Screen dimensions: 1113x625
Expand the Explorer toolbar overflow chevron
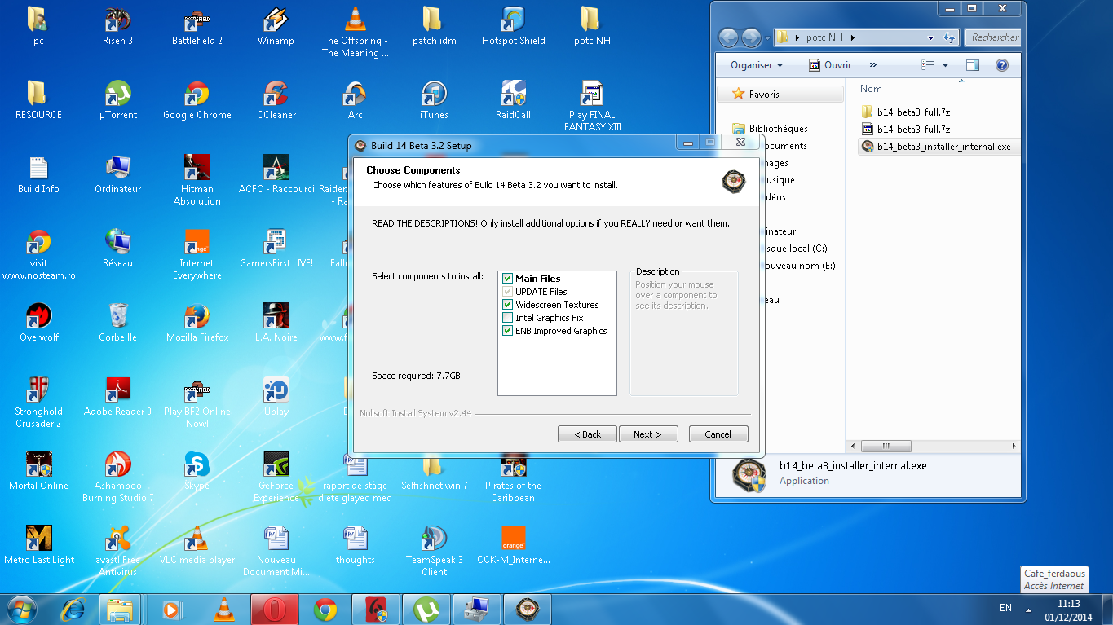[873, 65]
